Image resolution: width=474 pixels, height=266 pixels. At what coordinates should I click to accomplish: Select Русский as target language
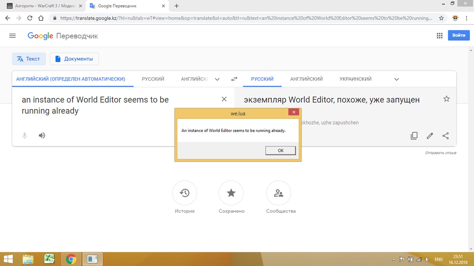click(262, 79)
